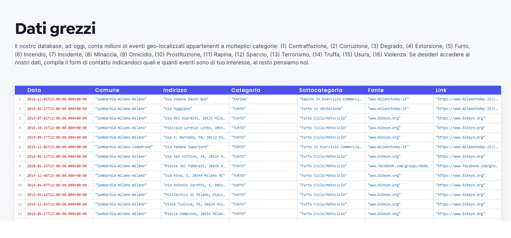Click the bikeye link in the Piazza Sempione row
The width and height of the screenshot is (511, 238).
click(467, 214)
